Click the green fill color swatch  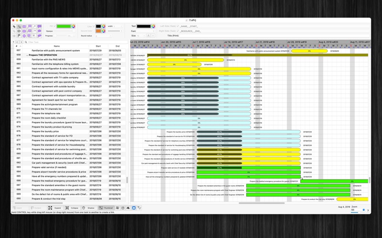click(x=64, y=26)
